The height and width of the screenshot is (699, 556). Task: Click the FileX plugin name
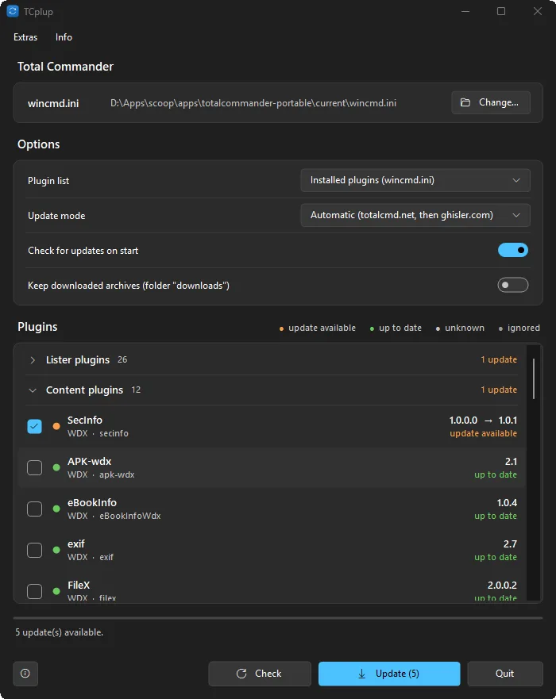pyautogui.click(x=79, y=585)
